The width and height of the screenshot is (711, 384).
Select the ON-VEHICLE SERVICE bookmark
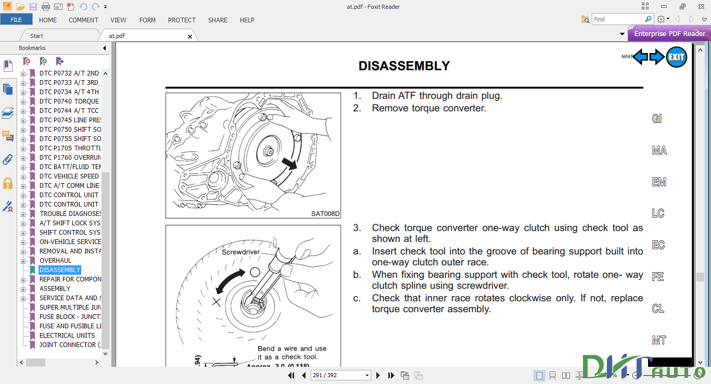[x=70, y=241]
